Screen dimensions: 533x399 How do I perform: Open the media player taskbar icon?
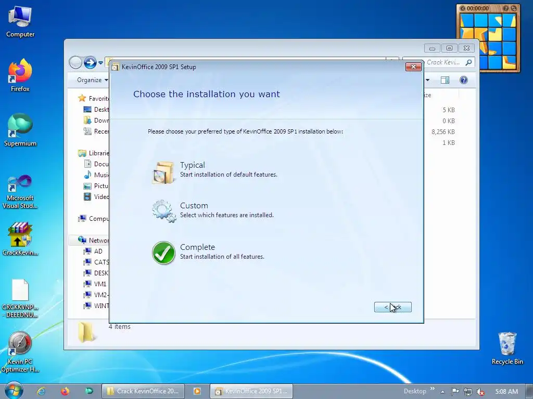pos(197,391)
